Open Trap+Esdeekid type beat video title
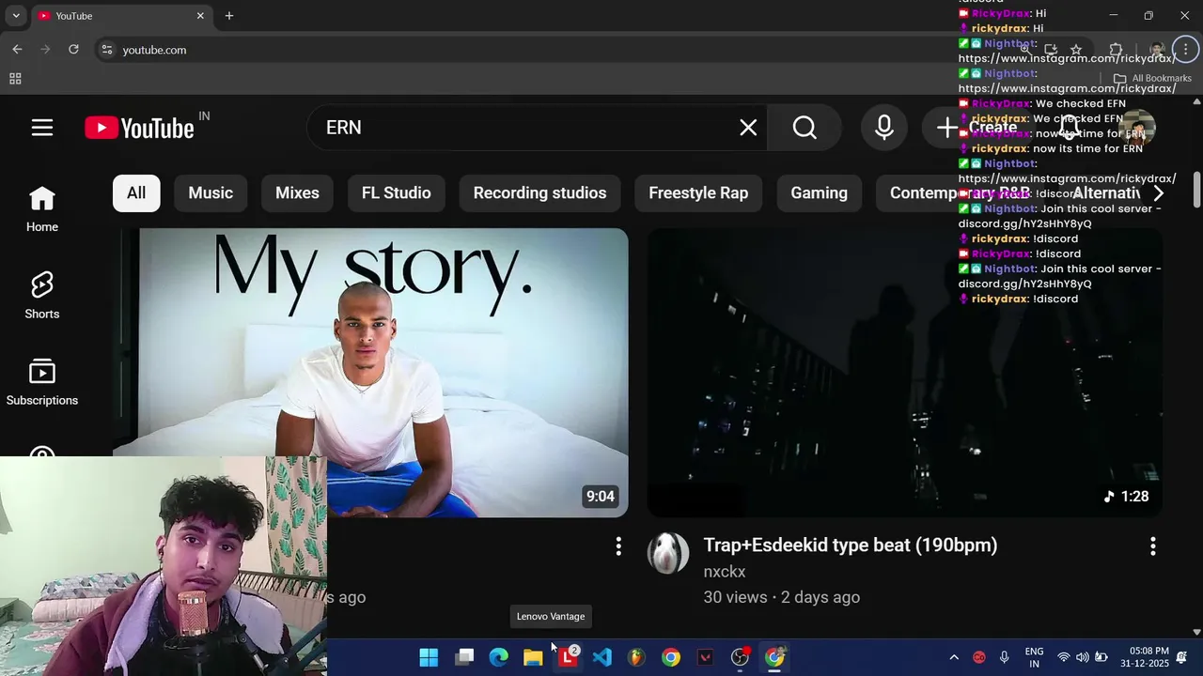 click(x=851, y=545)
